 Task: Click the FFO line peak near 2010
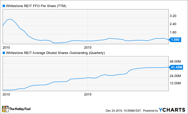[x=11, y=19]
